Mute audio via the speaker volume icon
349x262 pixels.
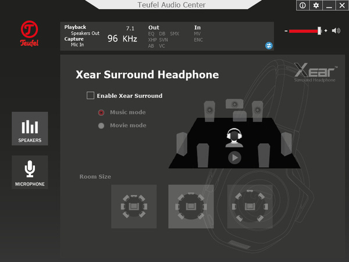(x=336, y=30)
